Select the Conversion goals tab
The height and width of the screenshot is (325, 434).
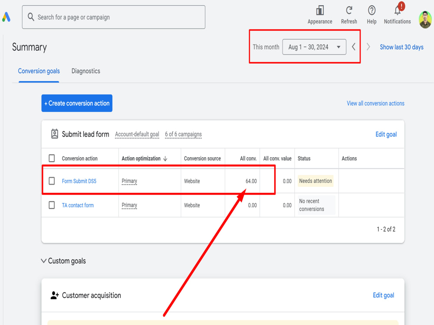(39, 71)
